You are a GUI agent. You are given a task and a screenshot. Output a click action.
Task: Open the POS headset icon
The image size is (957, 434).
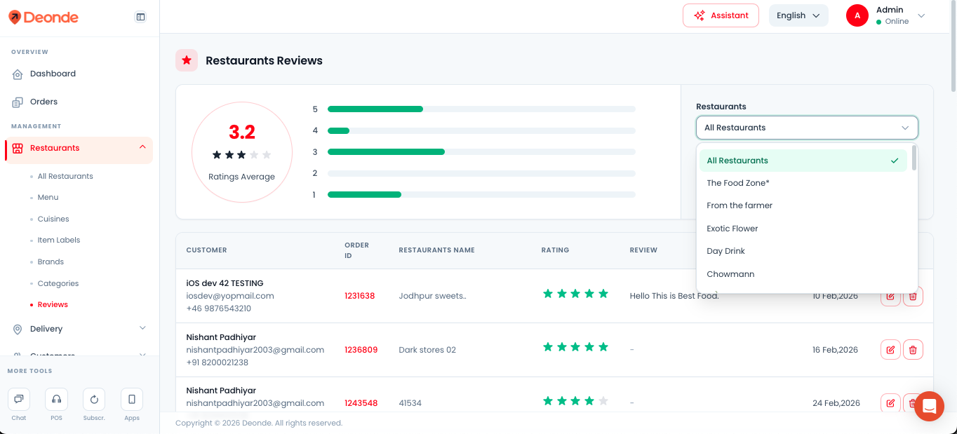pos(56,399)
